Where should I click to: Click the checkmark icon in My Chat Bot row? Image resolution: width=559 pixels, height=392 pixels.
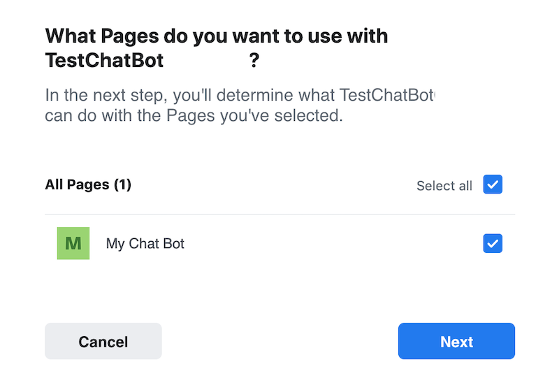(493, 243)
